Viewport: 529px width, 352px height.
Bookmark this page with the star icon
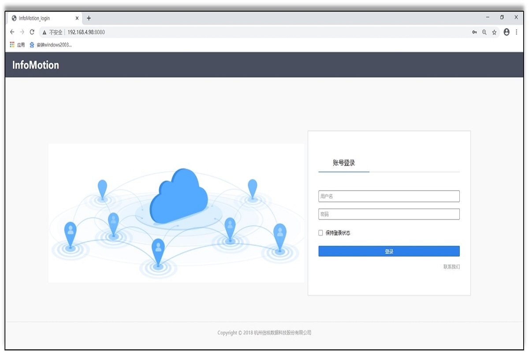click(x=495, y=32)
